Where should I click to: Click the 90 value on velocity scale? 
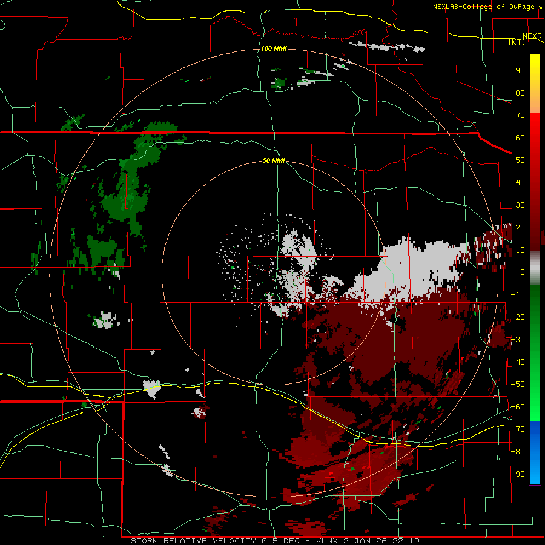(x=520, y=71)
